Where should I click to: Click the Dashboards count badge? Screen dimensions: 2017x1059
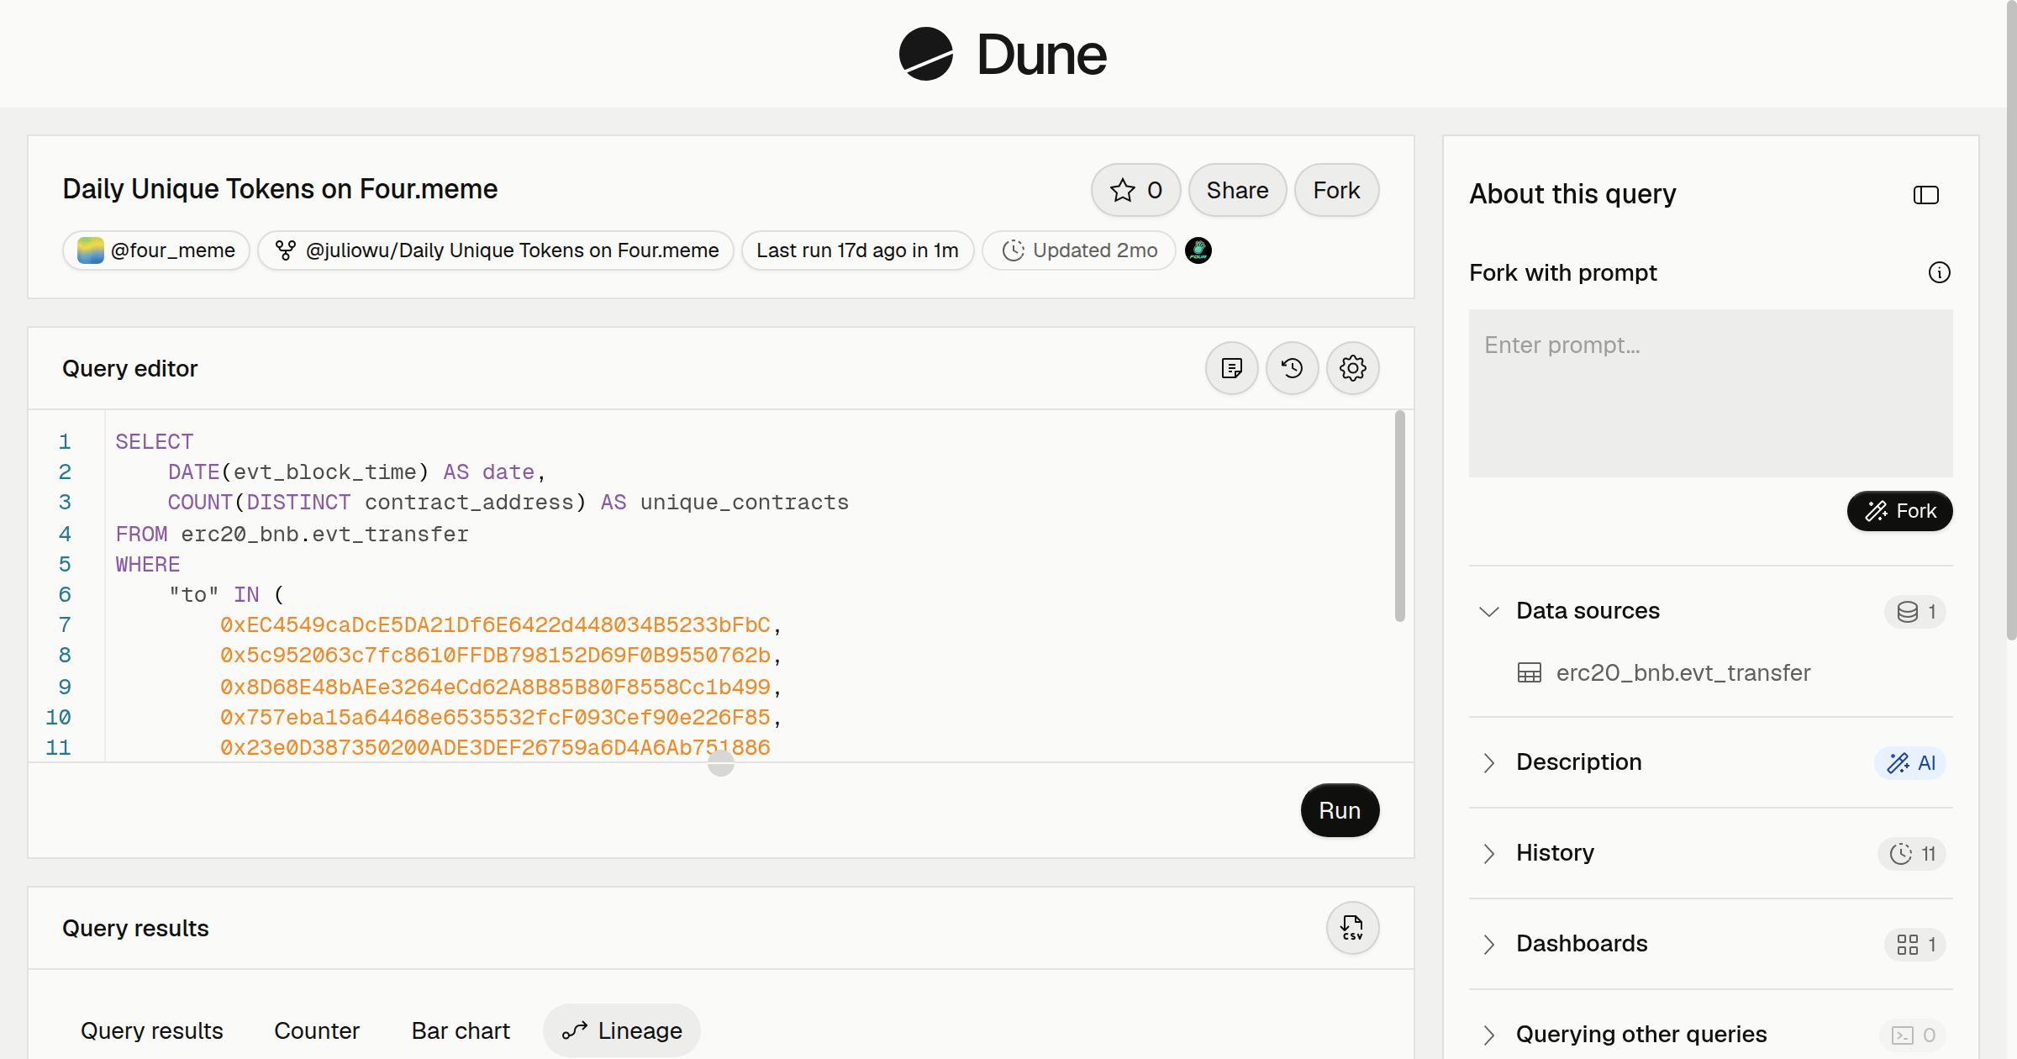[1915, 945]
